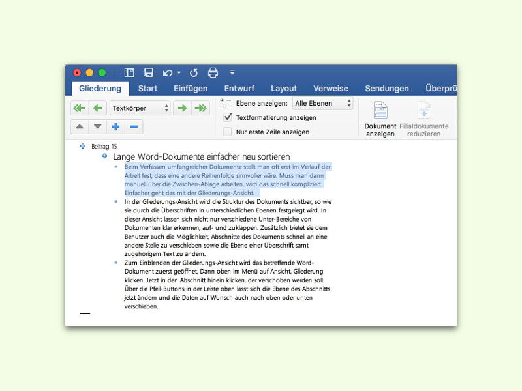Close the window with red button

click(x=77, y=72)
